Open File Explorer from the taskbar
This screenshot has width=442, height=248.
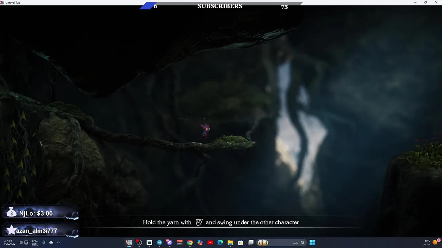(230, 242)
